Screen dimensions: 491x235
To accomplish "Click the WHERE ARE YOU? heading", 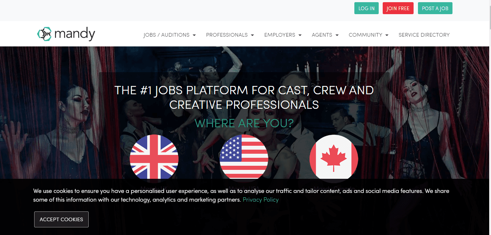I will tap(244, 123).
